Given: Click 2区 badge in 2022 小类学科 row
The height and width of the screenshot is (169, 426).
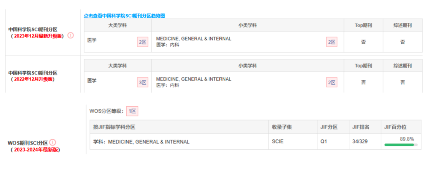Looking at the screenshot, I should tap(332, 82).
